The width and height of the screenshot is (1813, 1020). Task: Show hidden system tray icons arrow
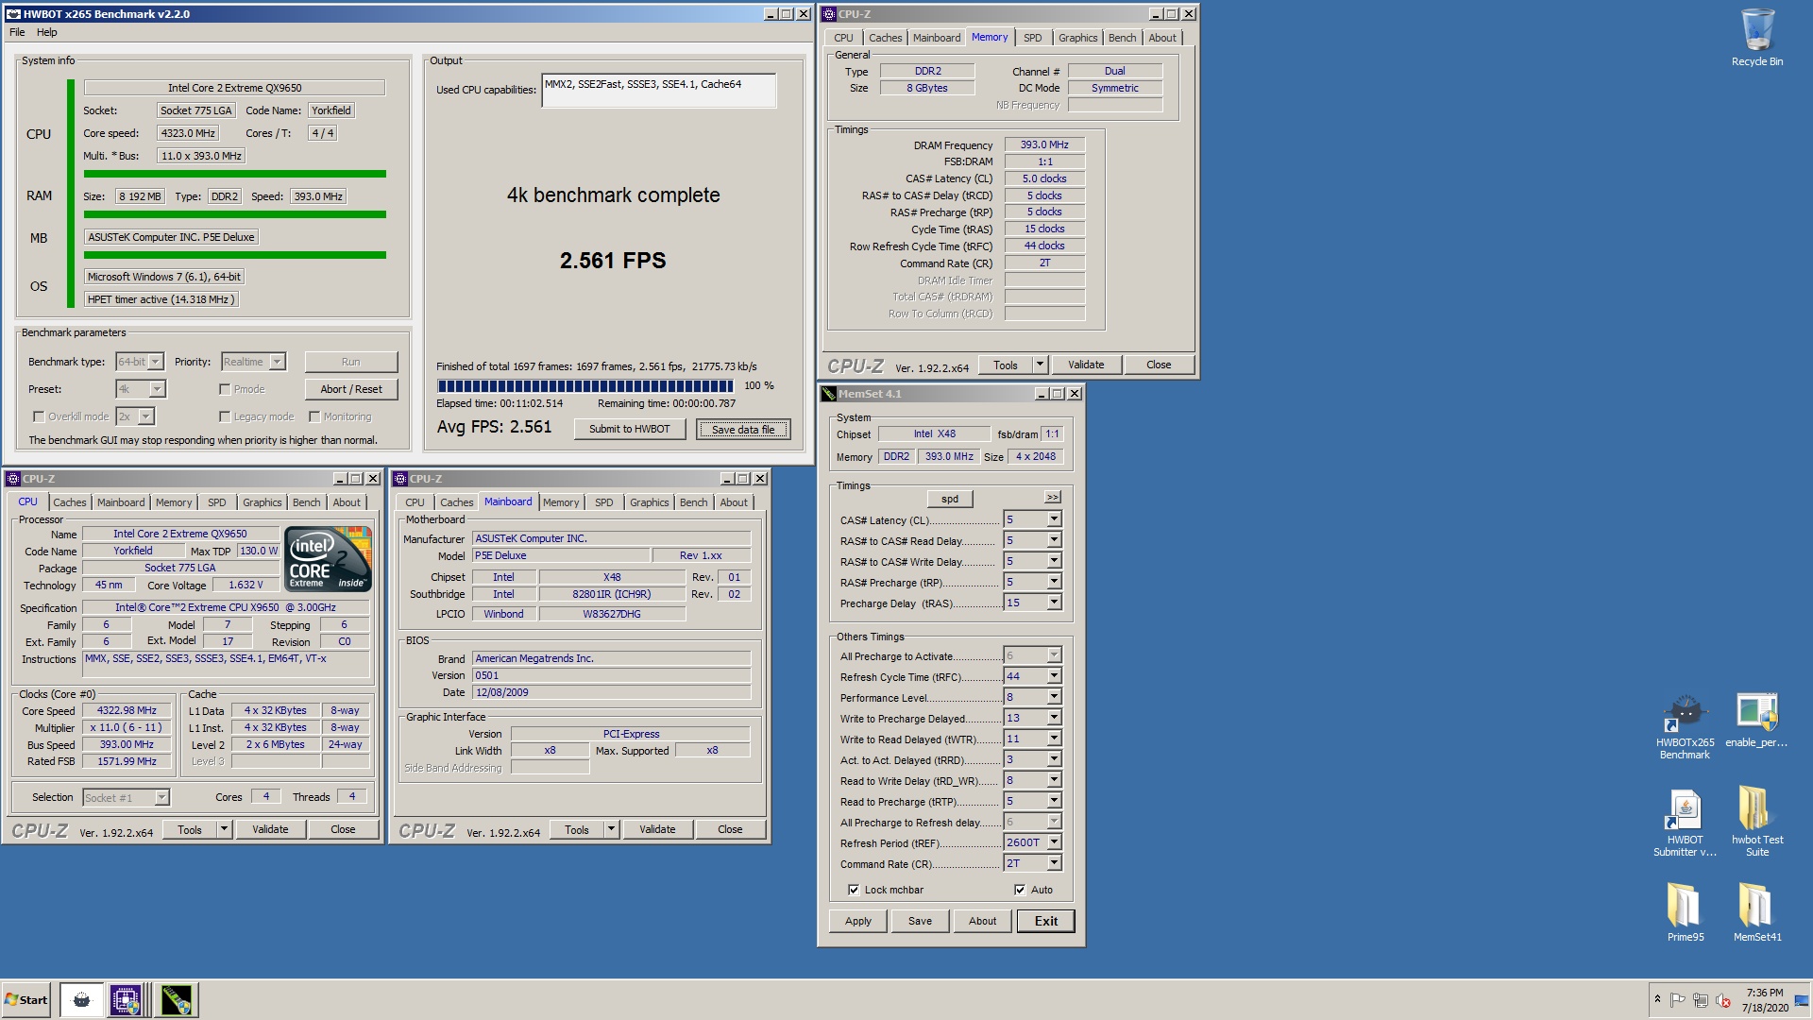click(1656, 999)
